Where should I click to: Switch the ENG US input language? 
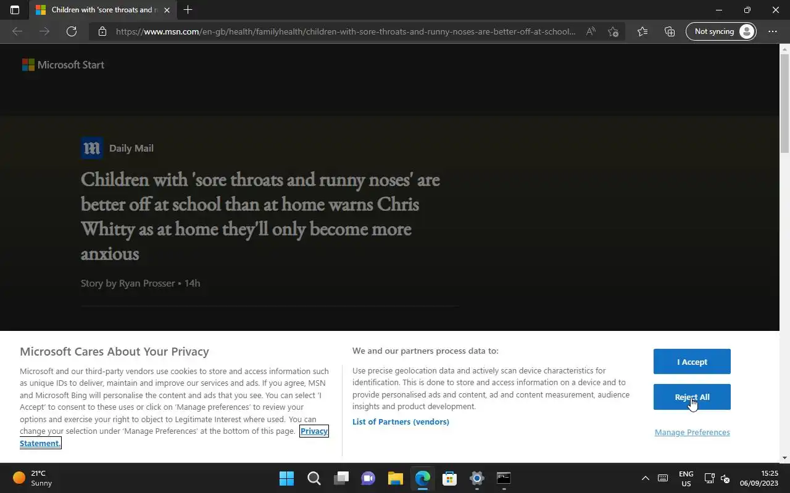(x=686, y=478)
